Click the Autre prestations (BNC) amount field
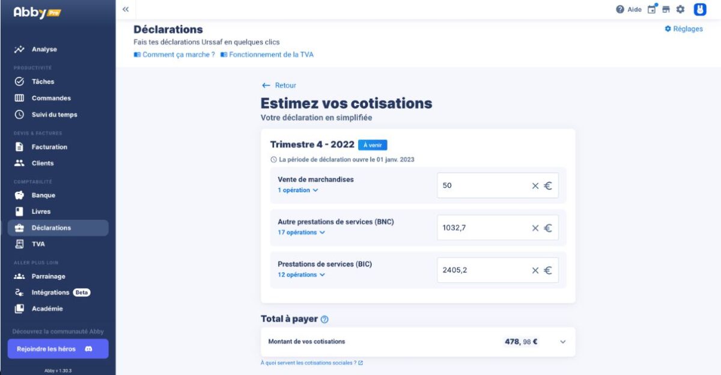Screen dimensions: 721x375 481,228
